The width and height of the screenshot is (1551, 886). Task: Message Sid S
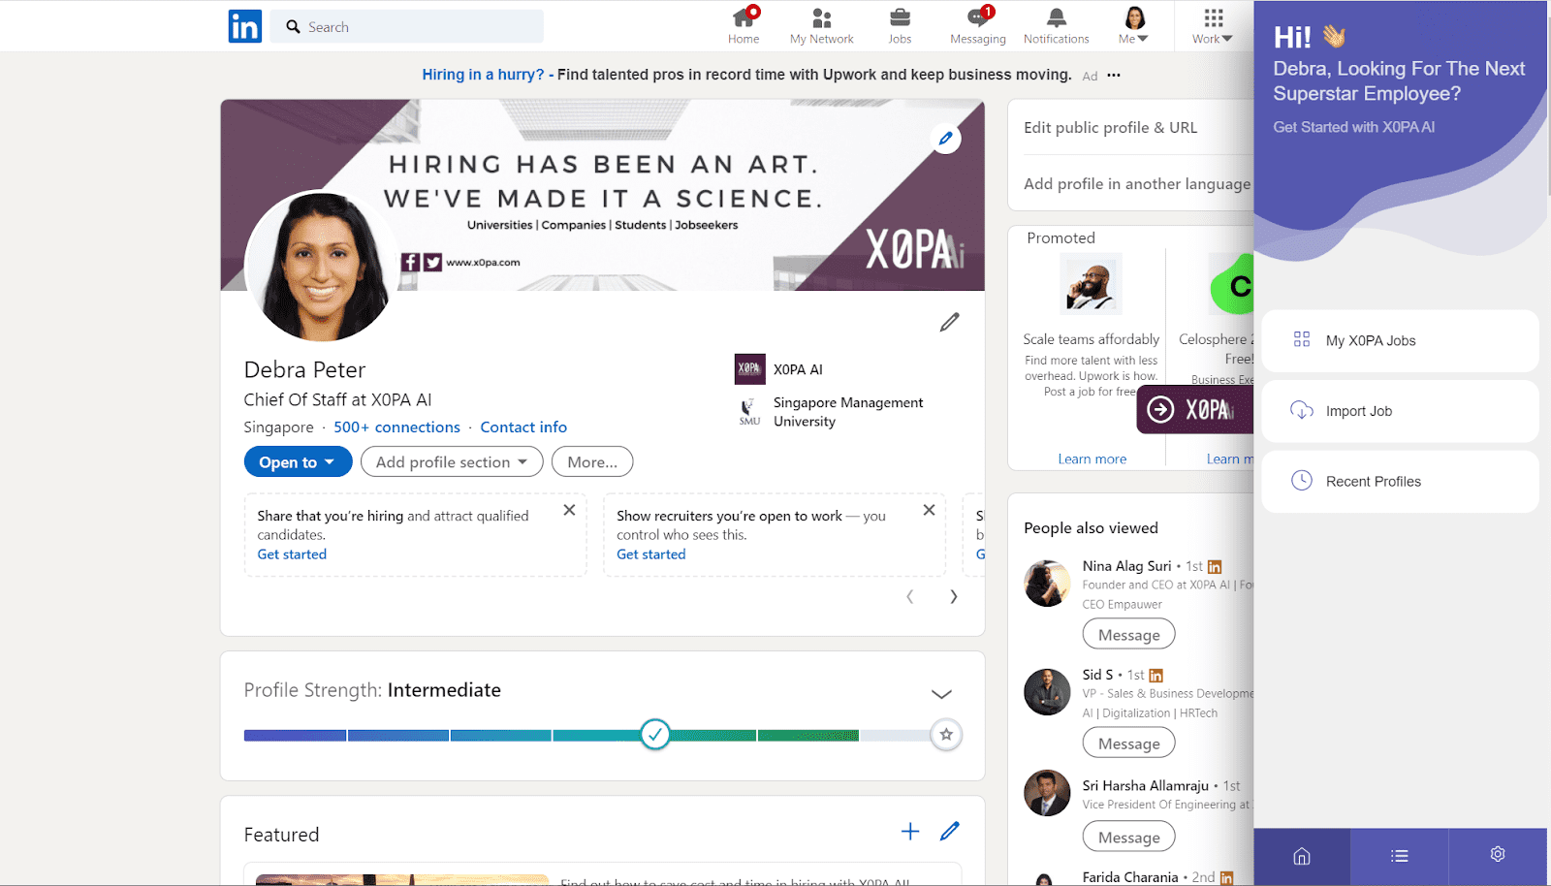[1129, 744]
